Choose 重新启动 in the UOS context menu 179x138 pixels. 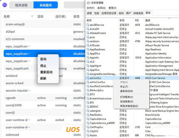point(48,72)
